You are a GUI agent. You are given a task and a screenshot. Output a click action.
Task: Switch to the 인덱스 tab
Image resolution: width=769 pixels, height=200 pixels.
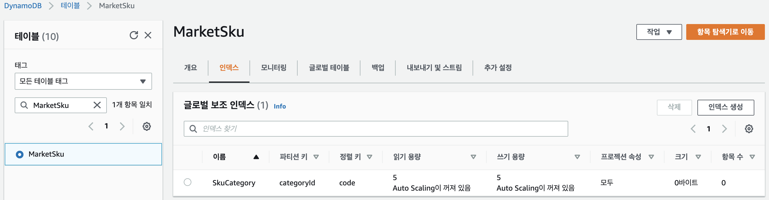pos(229,68)
